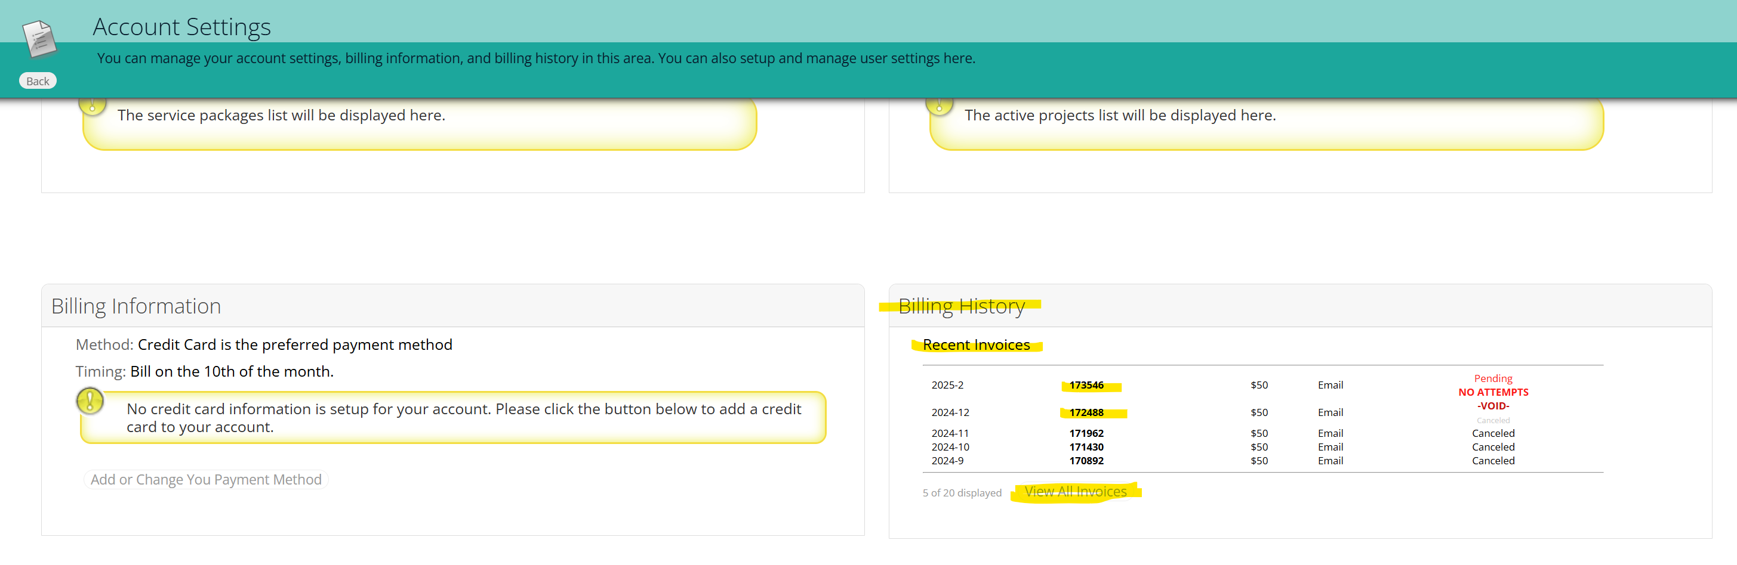
Task: Click $50 amount for invoice 172488
Action: [x=1259, y=412]
